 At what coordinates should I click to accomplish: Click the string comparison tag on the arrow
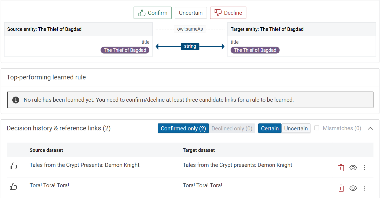point(190,46)
